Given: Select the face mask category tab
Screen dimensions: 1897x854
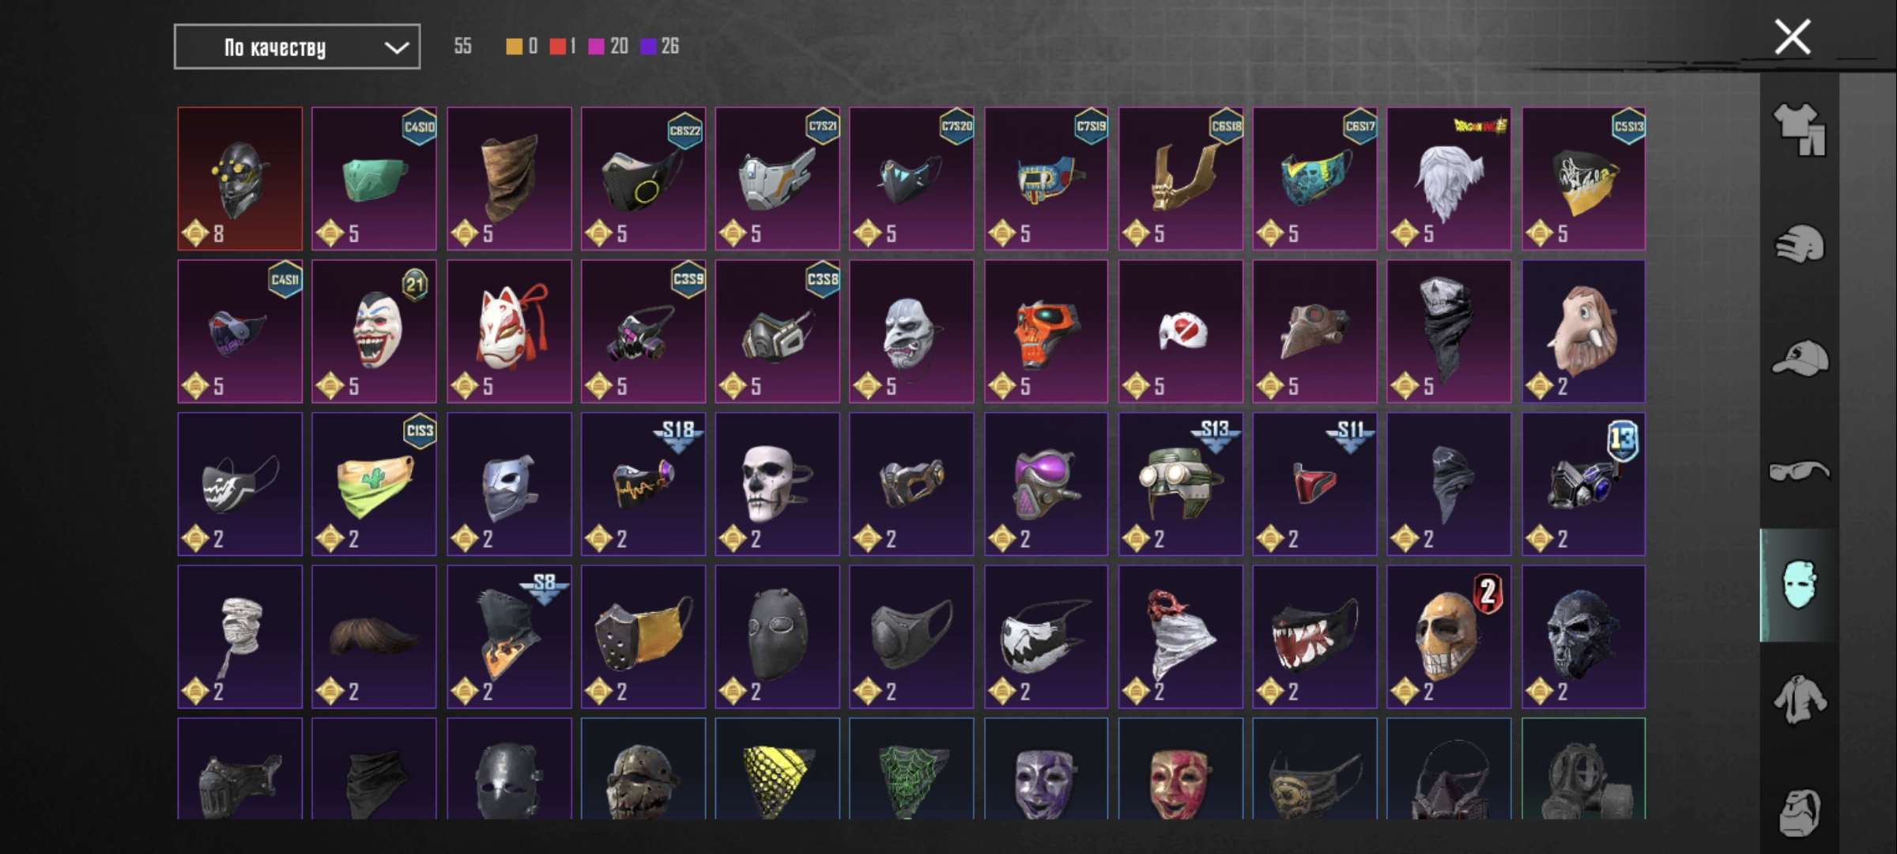Looking at the screenshot, I should click(x=1800, y=585).
